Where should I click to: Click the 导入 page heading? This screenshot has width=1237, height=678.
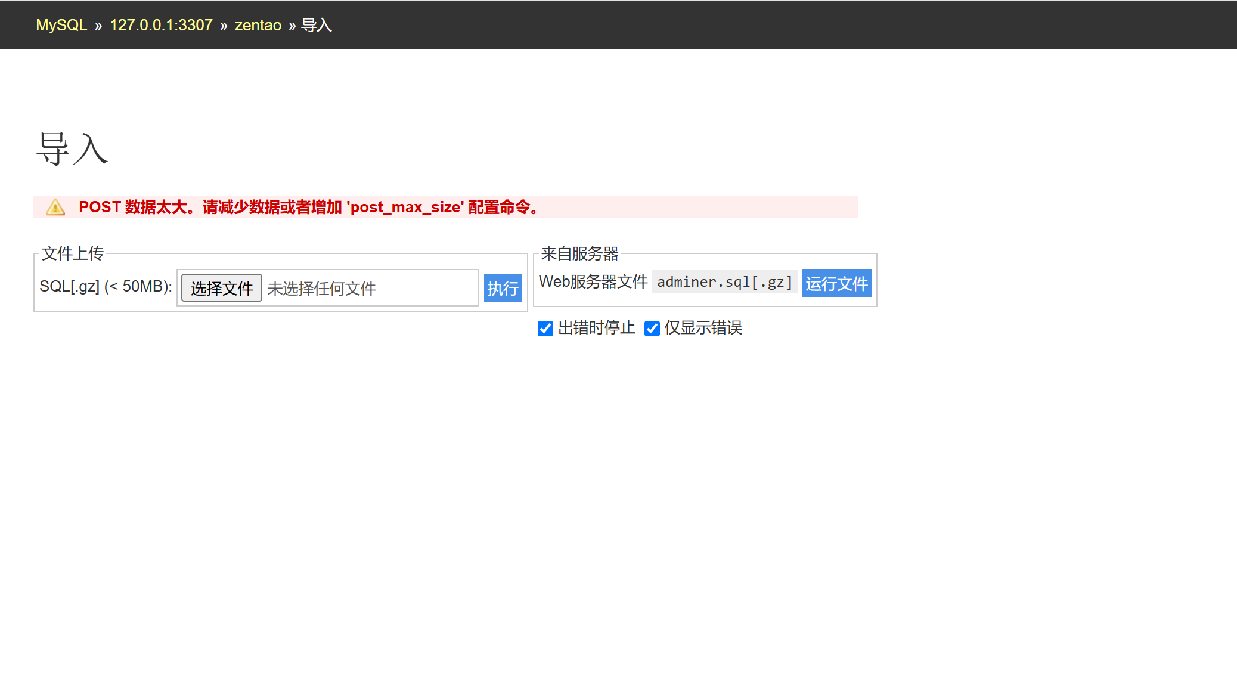pyautogui.click(x=72, y=149)
